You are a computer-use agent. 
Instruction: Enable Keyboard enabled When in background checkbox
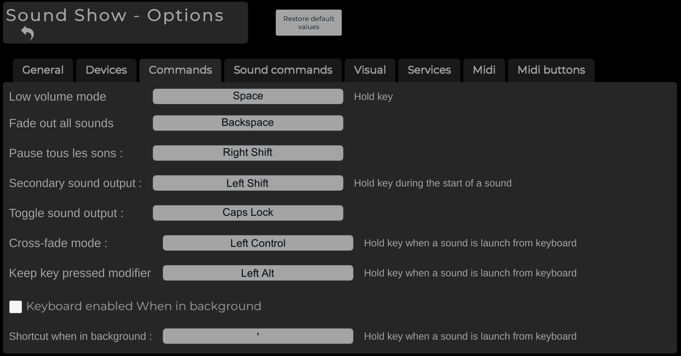click(16, 307)
